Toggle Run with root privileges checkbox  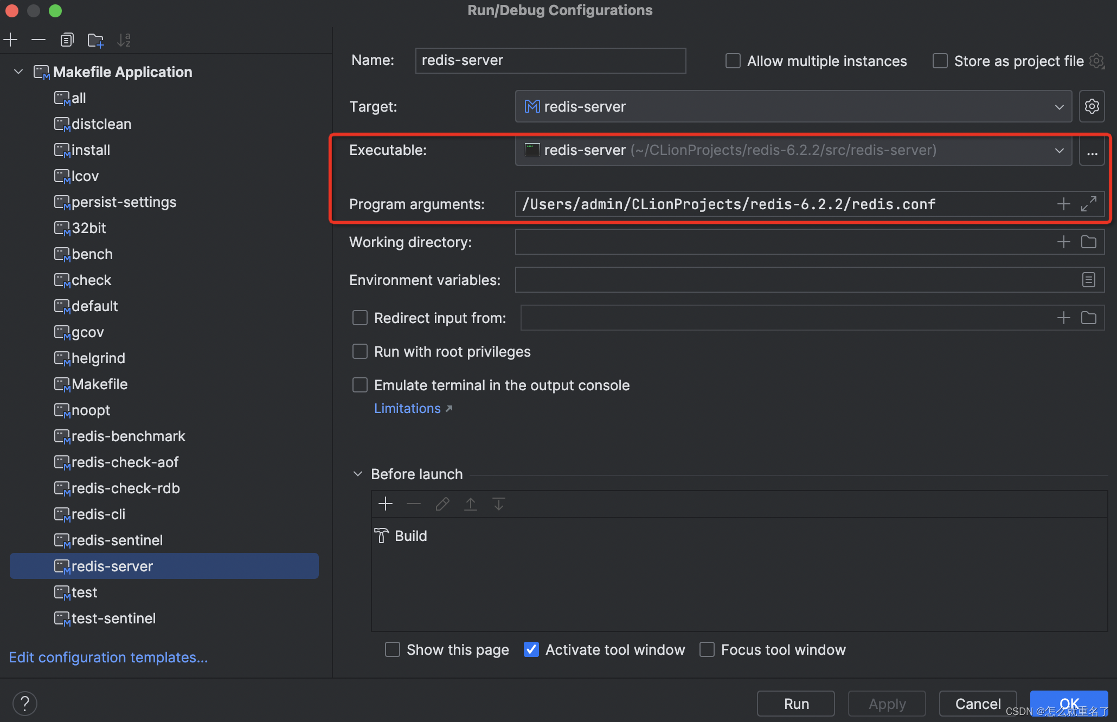[x=359, y=352]
